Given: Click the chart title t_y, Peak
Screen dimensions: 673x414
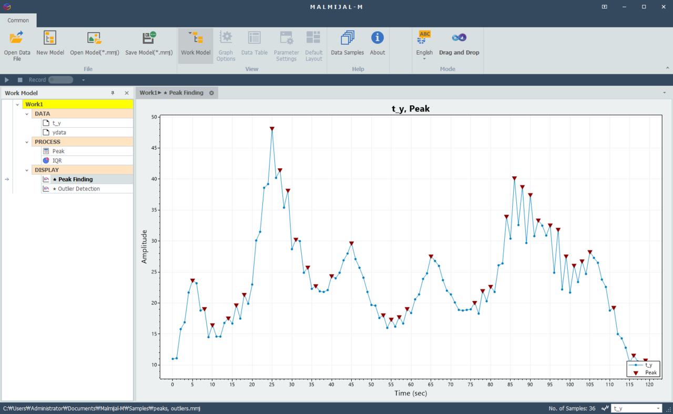Looking at the screenshot, I should (411, 109).
